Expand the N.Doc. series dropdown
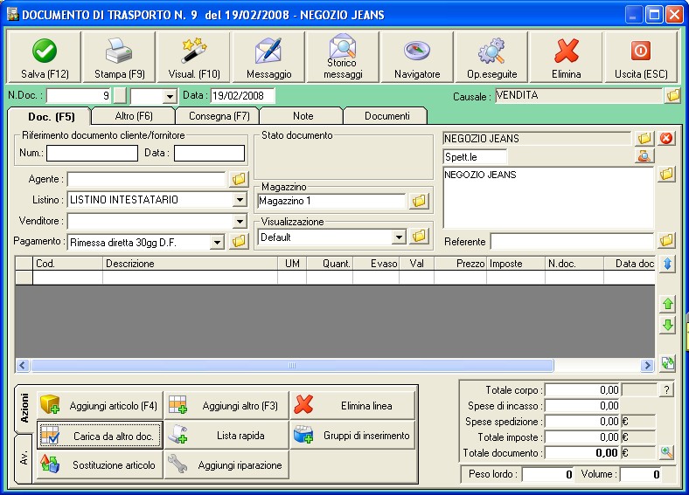This screenshot has height=495, width=689. (170, 96)
